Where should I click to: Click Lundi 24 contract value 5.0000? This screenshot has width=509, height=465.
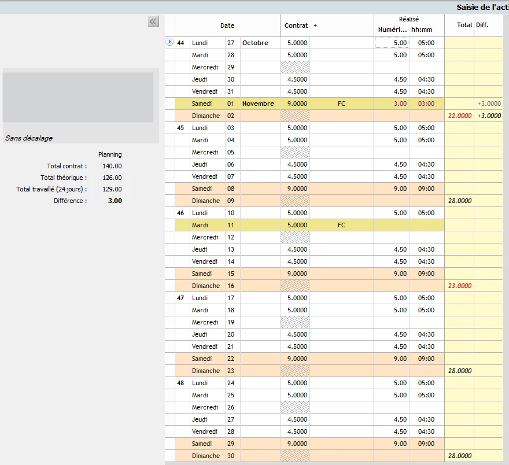297,383
